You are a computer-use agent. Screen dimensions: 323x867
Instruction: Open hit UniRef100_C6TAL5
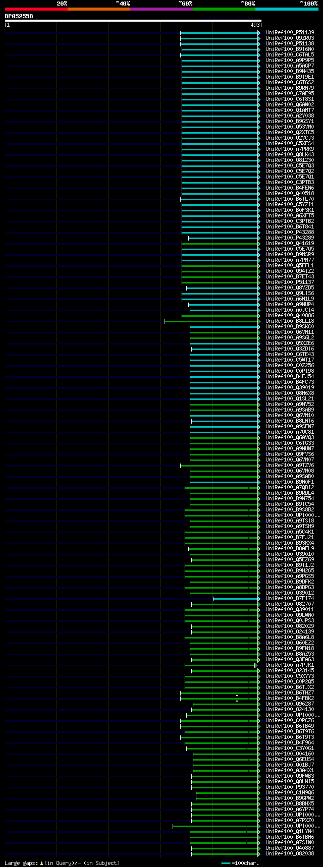[290, 54]
